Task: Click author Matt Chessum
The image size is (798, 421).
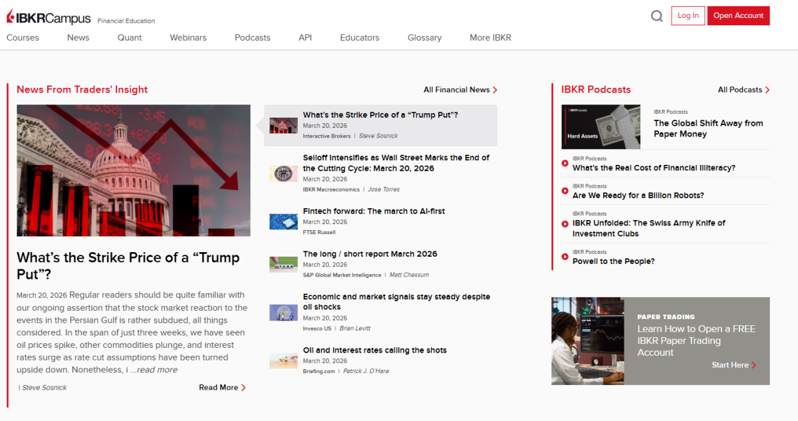Action: 409,275
